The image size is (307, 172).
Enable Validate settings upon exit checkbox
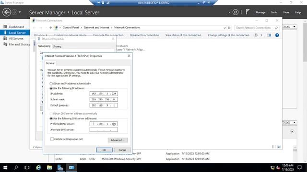[52, 139]
